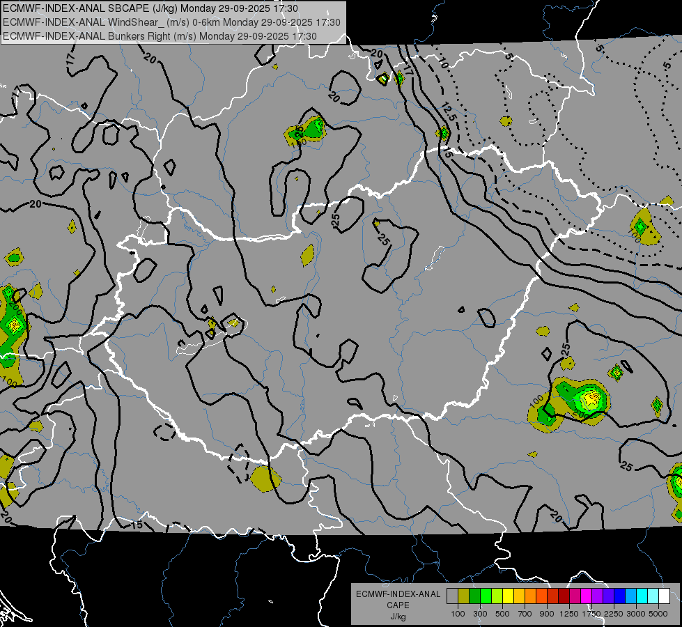Click the 500 value in legend
This screenshot has height=627, width=682.
point(502,614)
